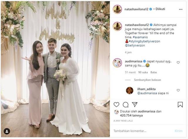Visit @bellyiverzon mention in caption
188x139 pixels.
point(135,45)
